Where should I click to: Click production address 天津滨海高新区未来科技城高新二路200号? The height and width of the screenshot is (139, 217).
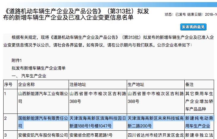156,122
